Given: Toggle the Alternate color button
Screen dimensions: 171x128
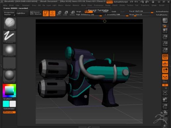Looking at the screenshot, I should (x=9, y=112).
